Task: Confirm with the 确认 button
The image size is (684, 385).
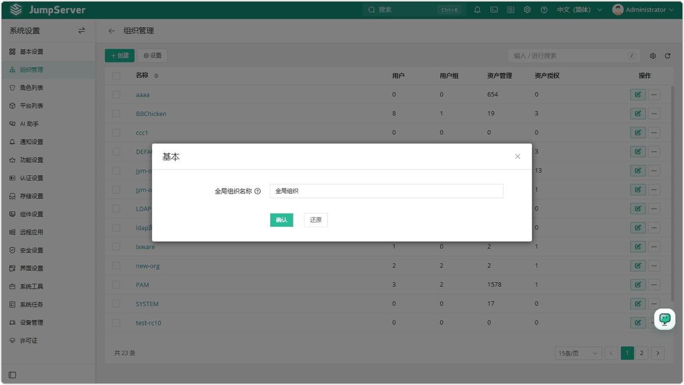Action: pos(281,220)
